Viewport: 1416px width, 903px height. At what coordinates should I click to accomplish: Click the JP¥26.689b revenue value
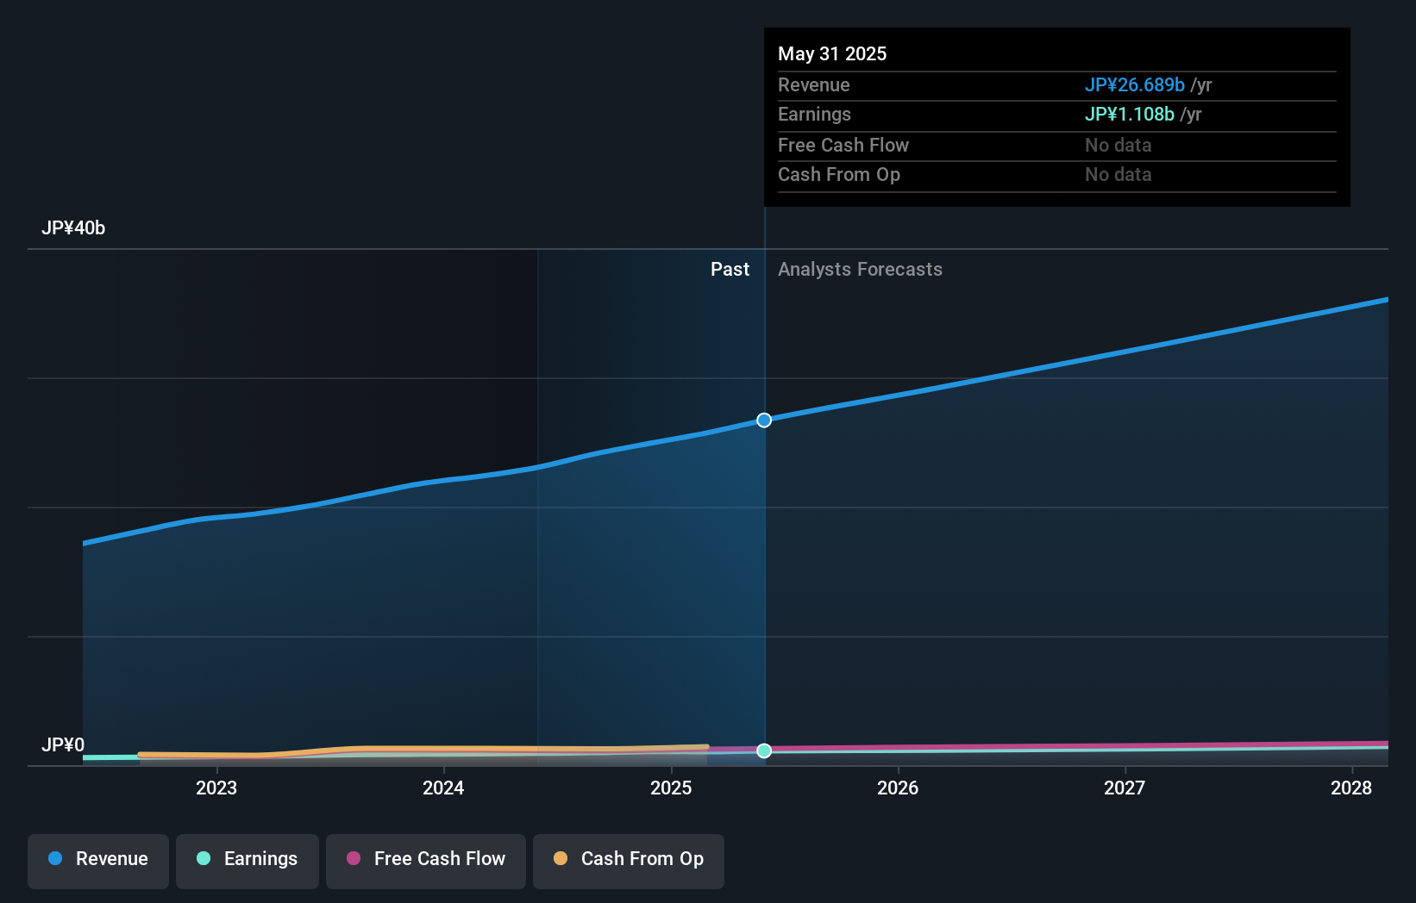click(1135, 84)
